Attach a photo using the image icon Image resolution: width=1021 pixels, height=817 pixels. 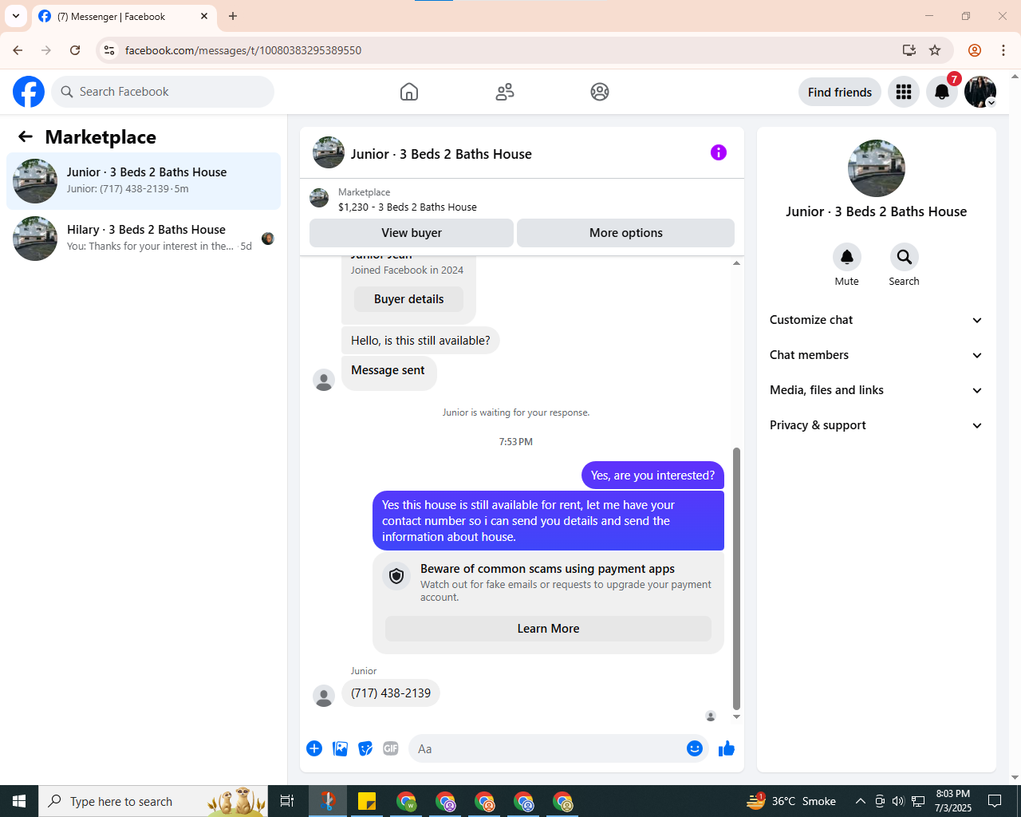[x=340, y=748]
